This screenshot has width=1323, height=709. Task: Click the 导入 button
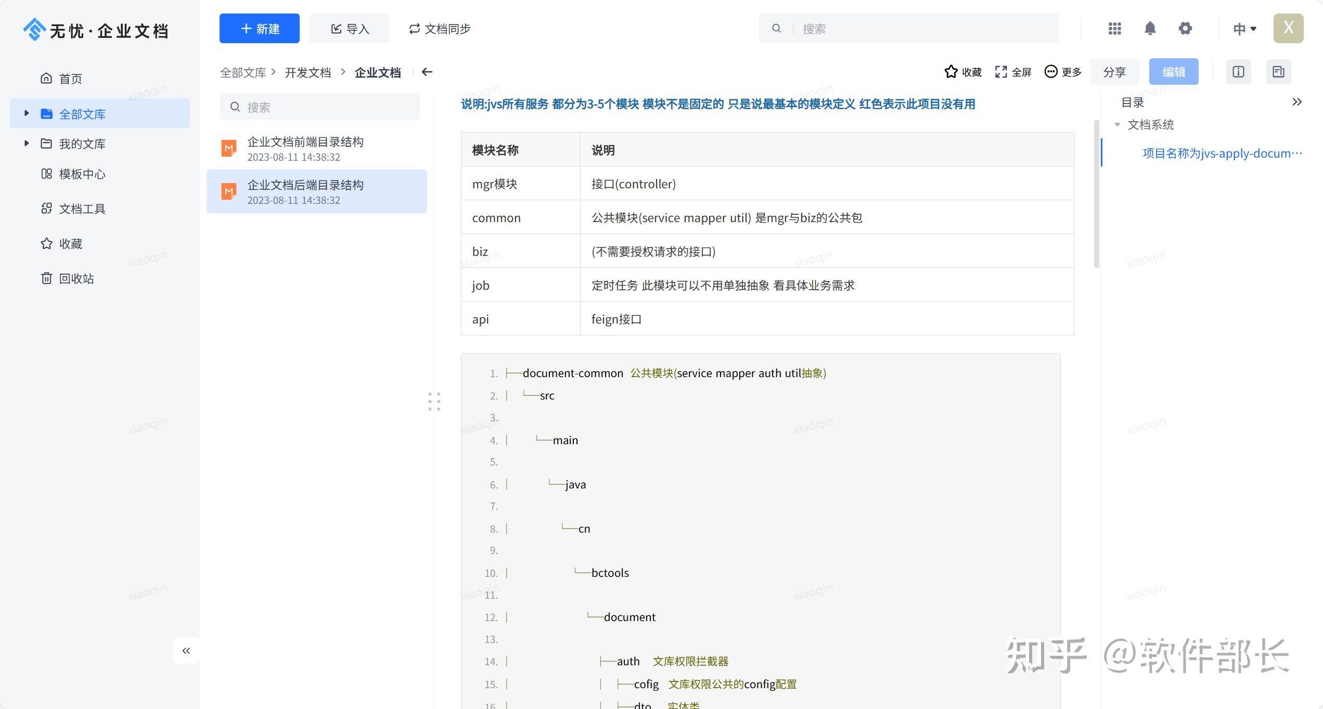coord(350,29)
